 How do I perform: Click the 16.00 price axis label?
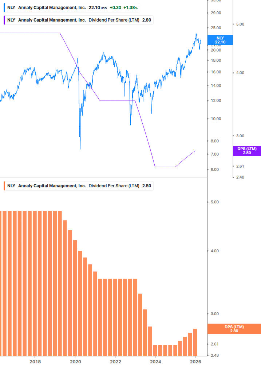(216, 72)
